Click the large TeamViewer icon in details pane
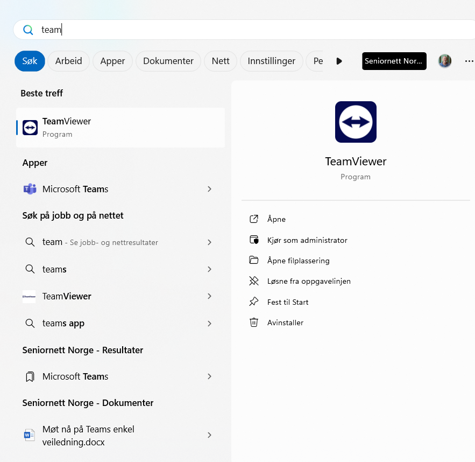This screenshot has height=462, width=475. coord(356,122)
